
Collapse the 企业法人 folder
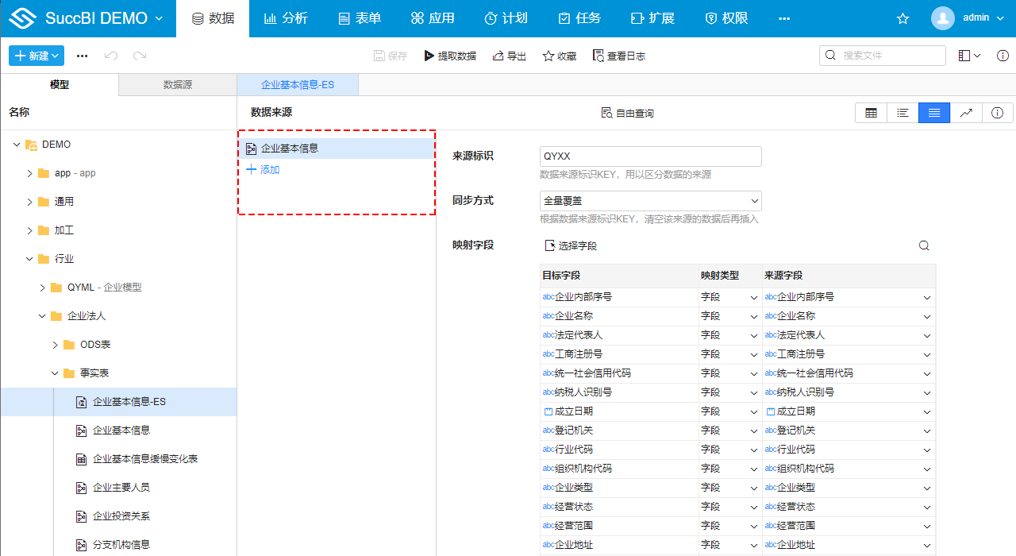pos(43,316)
